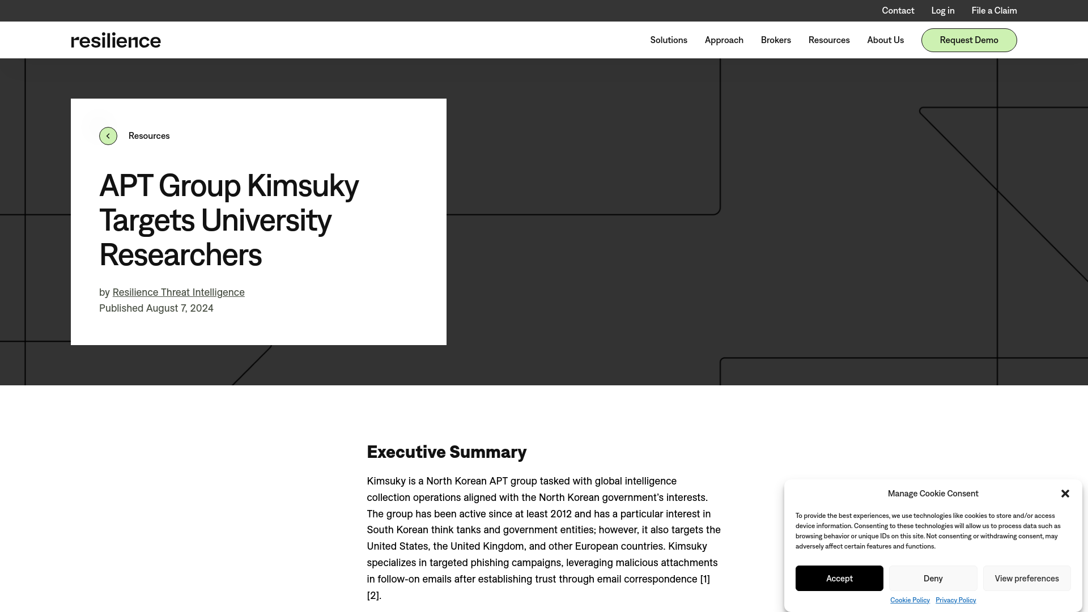Click the Cookie Policy link in consent dialog

coord(909,600)
